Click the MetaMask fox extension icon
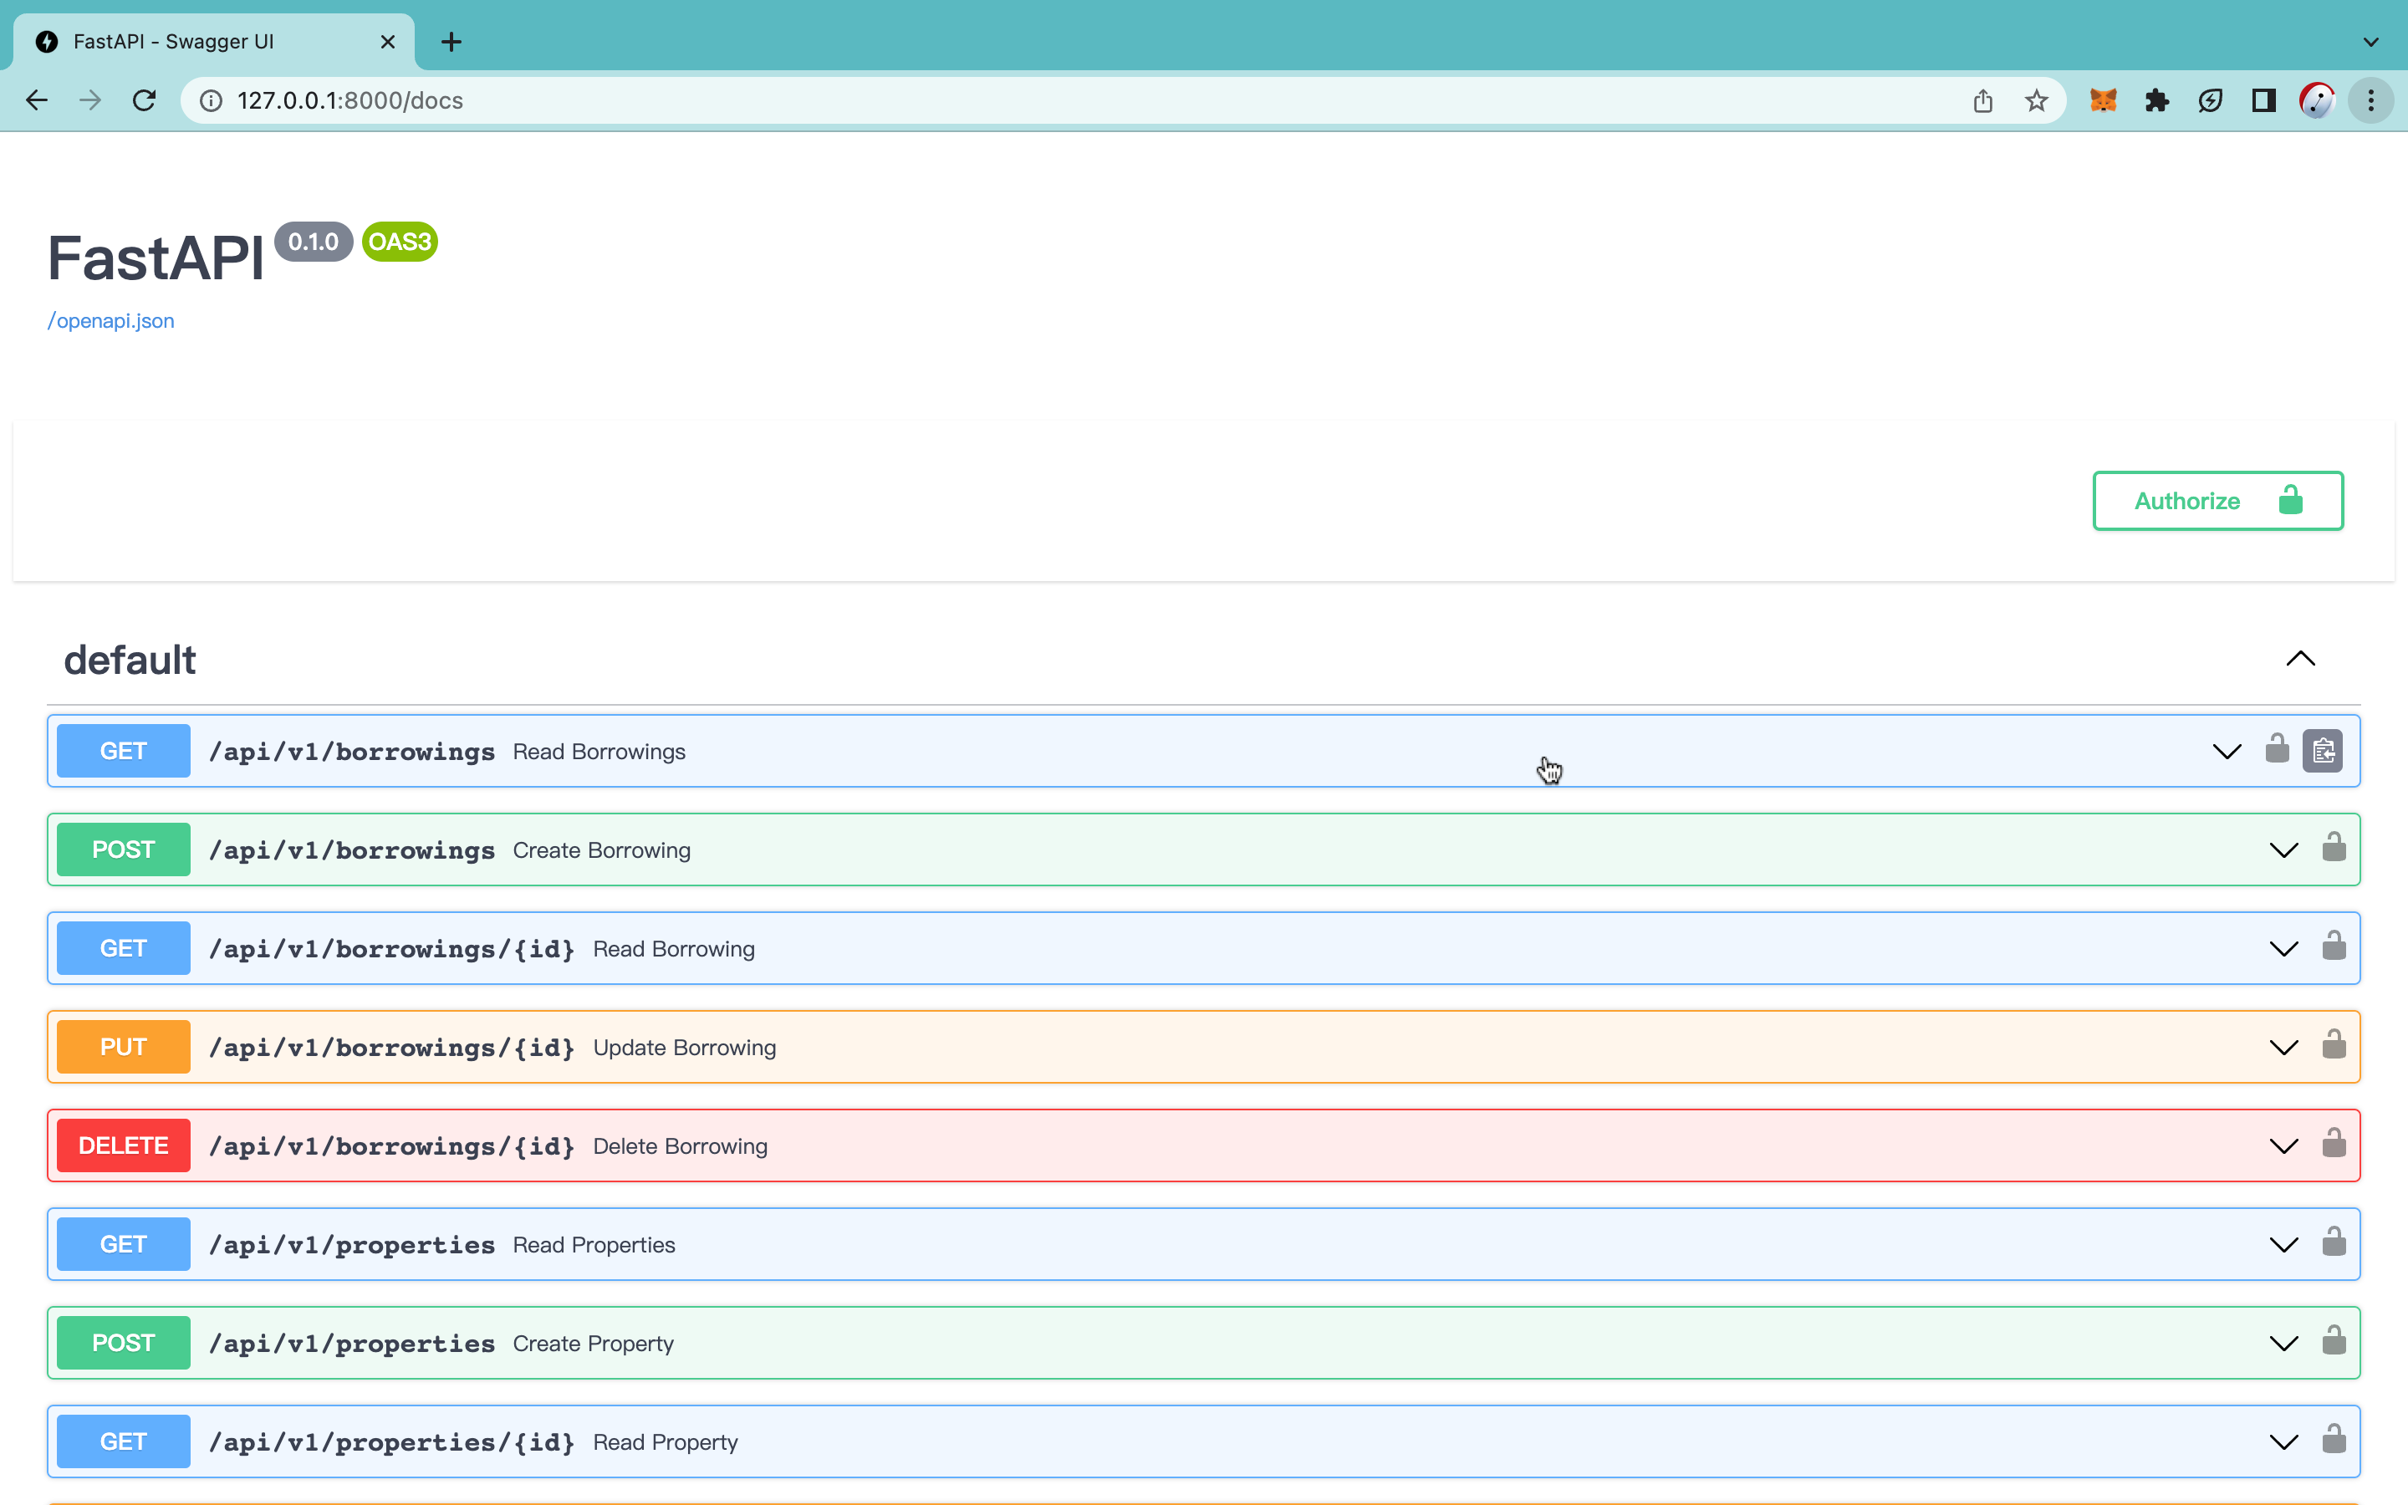The height and width of the screenshot is (1505, 2408). pos(2103,100)
